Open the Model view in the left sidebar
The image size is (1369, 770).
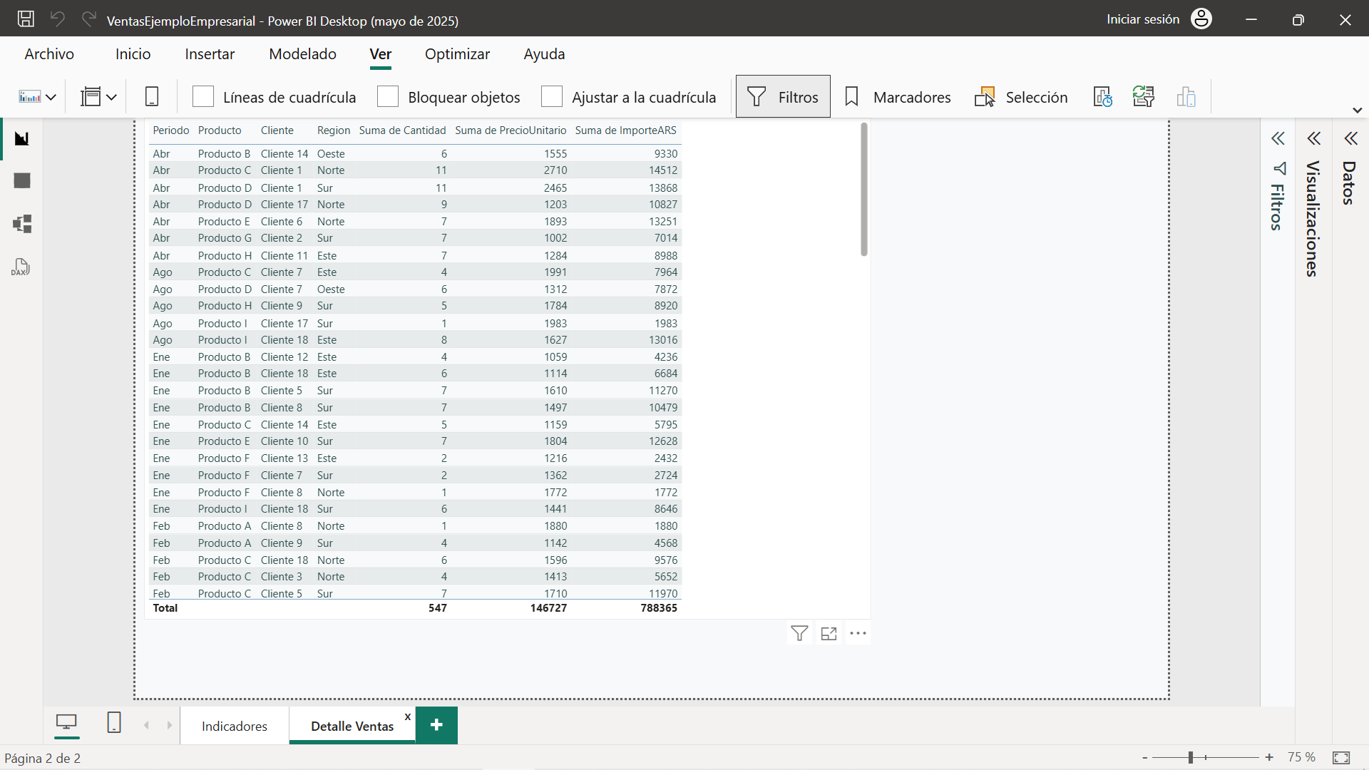click(x=22, y=224)
